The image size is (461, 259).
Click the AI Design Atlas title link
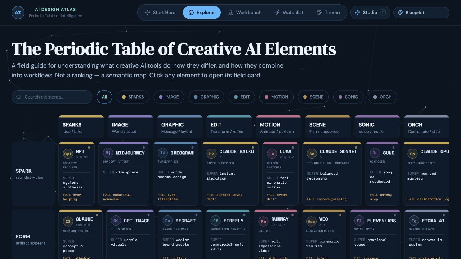(55, 10)
